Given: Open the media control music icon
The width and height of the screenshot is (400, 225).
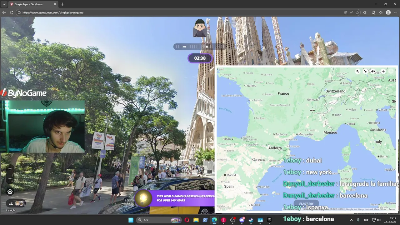Looking at the screenshot, I should point(373,12).
